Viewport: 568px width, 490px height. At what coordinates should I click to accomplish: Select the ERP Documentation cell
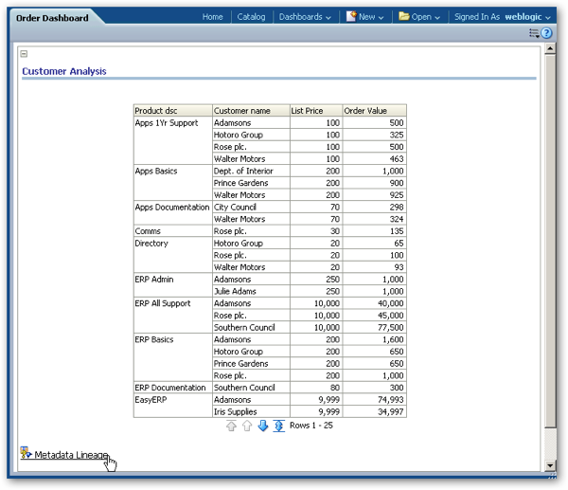coord(173,388)
